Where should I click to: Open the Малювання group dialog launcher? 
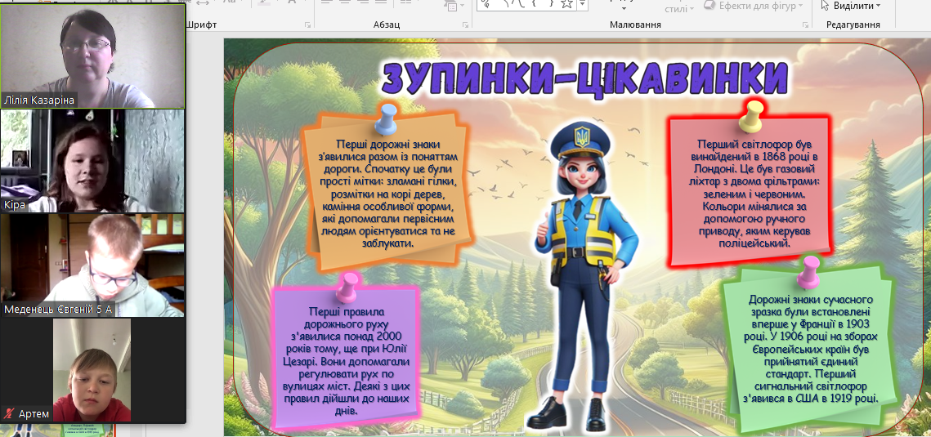coord(805,25)
